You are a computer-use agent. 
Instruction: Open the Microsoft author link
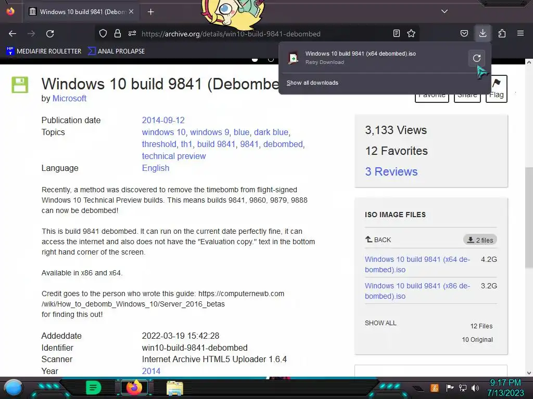point(69,98)
